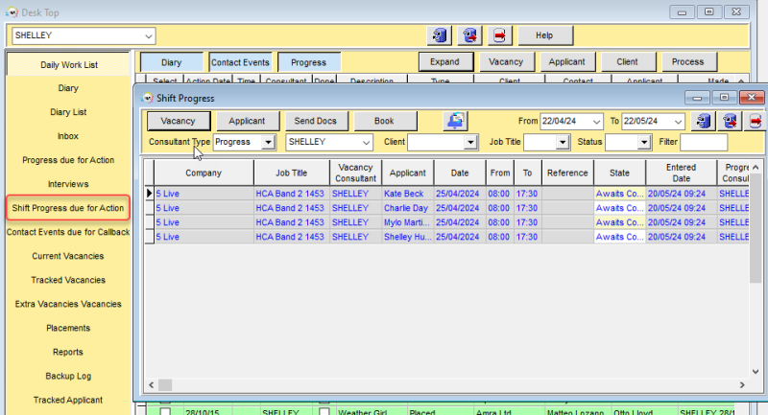Open Extra Vacancies Vacancies in sidebar
The image size is (768, 415).
click(x=68, y=304)
